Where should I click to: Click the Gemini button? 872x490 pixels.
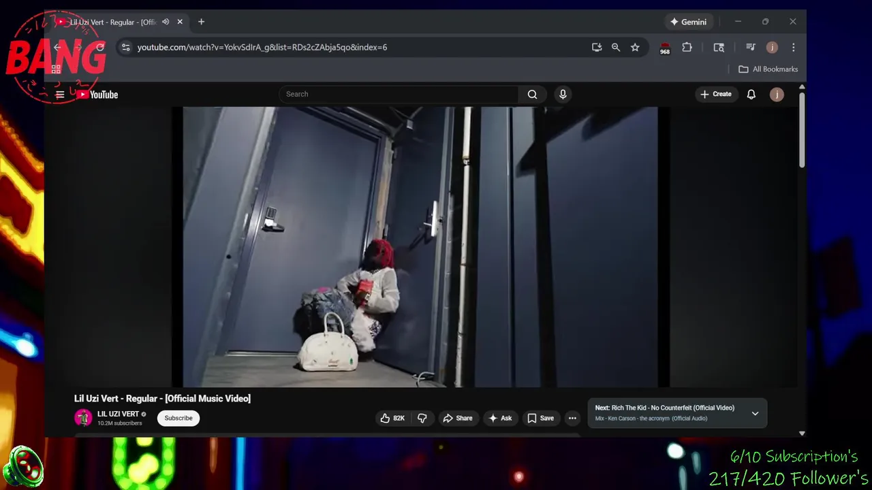point(688,22)
